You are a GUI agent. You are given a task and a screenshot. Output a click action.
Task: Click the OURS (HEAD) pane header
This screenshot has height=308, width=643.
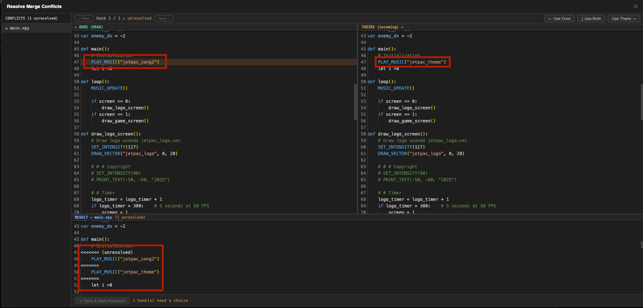pyautogui.click(x=89, y=27)
